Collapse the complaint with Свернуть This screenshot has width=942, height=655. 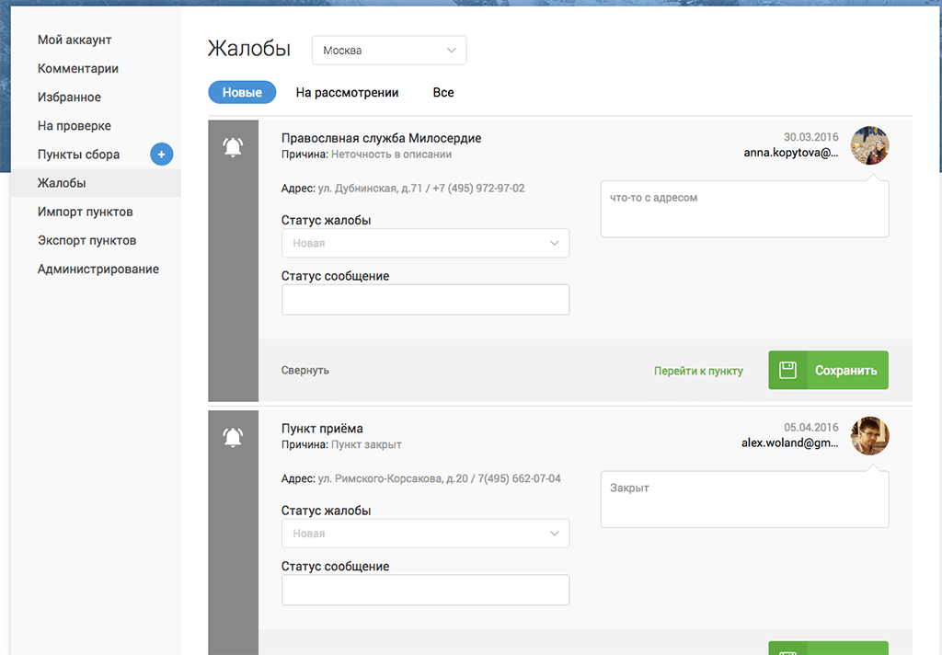(x=304, y=370)
